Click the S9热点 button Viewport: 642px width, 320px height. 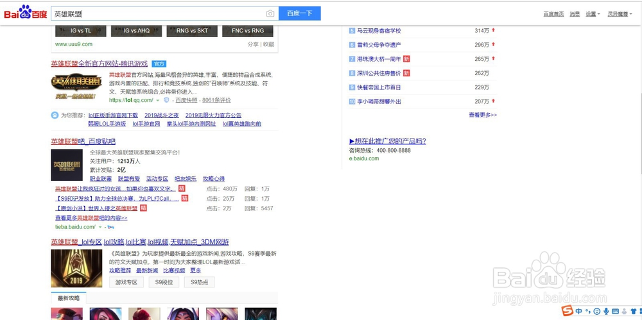199,282
